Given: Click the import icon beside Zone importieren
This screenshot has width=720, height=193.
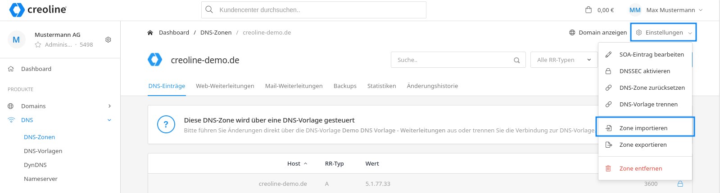Looking at the screenshot, I should (x=608, y=128).
